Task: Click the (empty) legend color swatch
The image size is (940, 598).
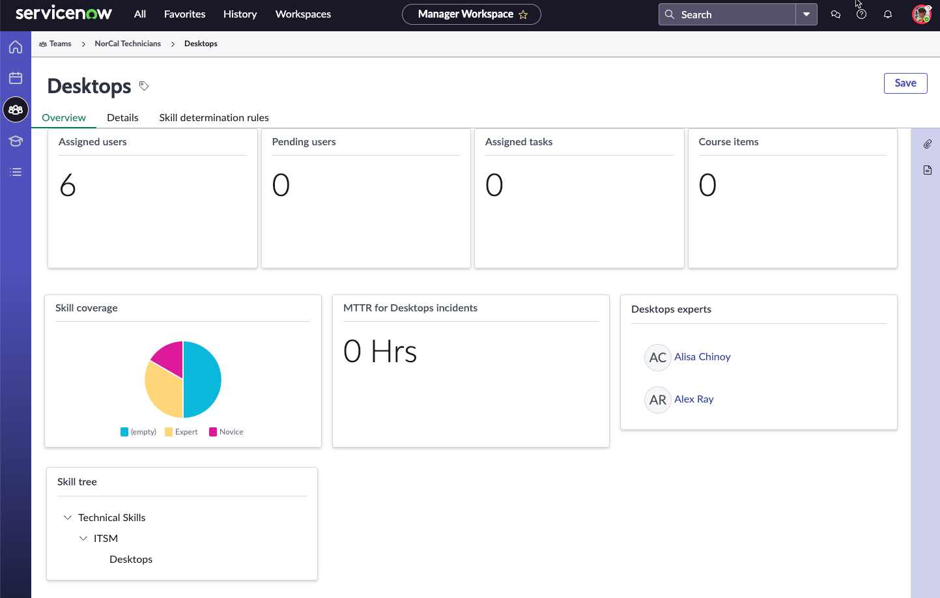Action: coord(124,432)
